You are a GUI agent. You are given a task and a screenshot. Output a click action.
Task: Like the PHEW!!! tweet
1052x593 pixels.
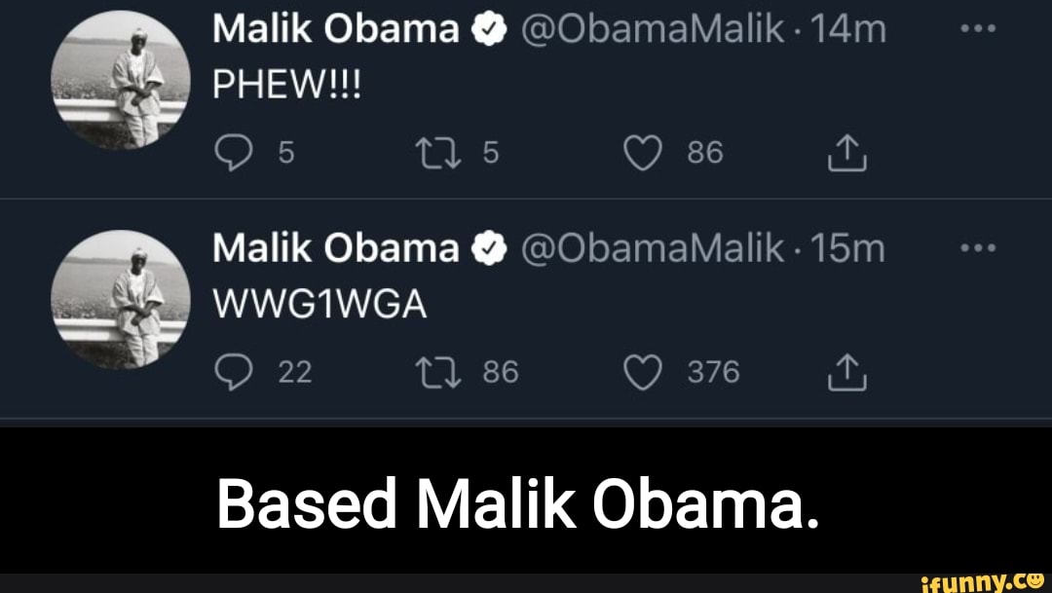click(x=642, y=153)
